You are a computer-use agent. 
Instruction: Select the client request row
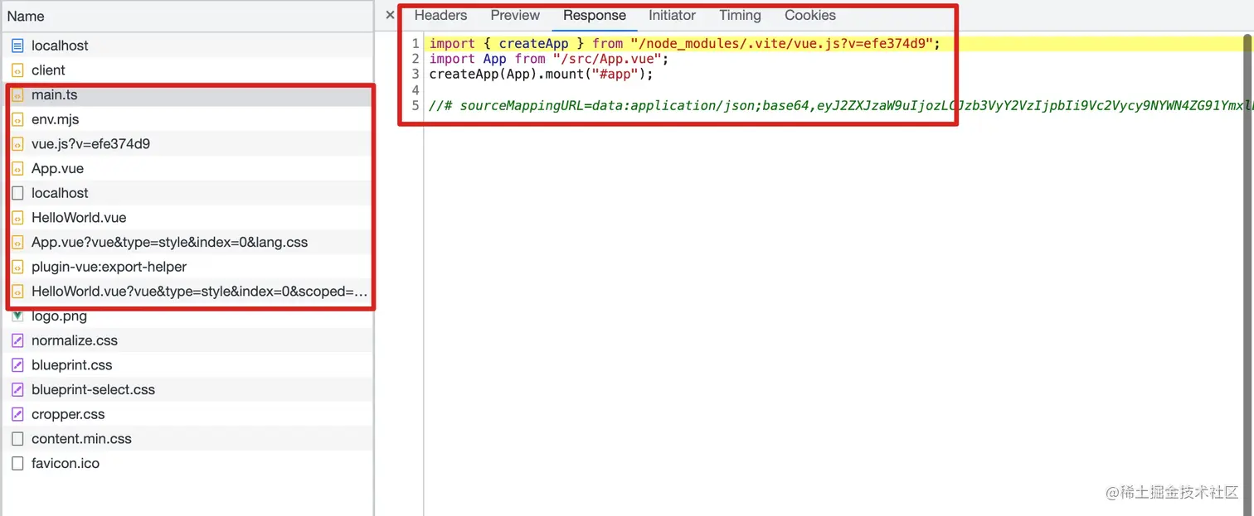click(187, 70)
